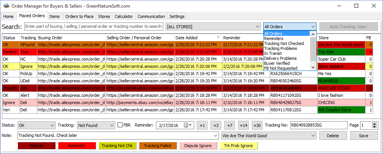Viewport: 383px width, 154px height.
Task: Click the Tracking No input field
Action: pyautogui.click(x=319, y=125)
